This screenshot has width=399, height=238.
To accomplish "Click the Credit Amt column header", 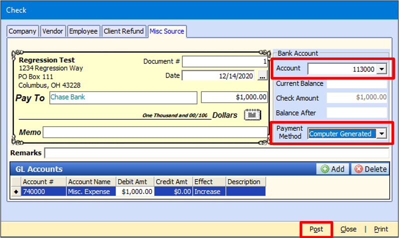I will pyautogui.click(x=174, y=181).
